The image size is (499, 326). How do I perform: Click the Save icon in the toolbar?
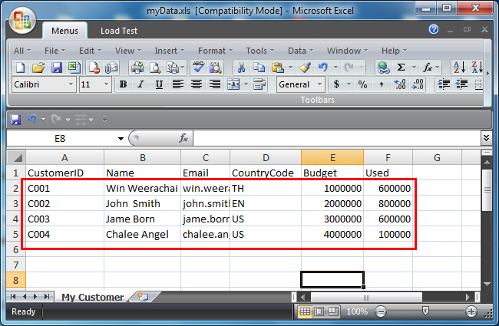[58, 68]
